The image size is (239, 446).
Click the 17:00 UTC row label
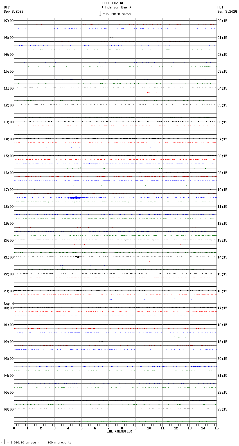coord(9,190)
